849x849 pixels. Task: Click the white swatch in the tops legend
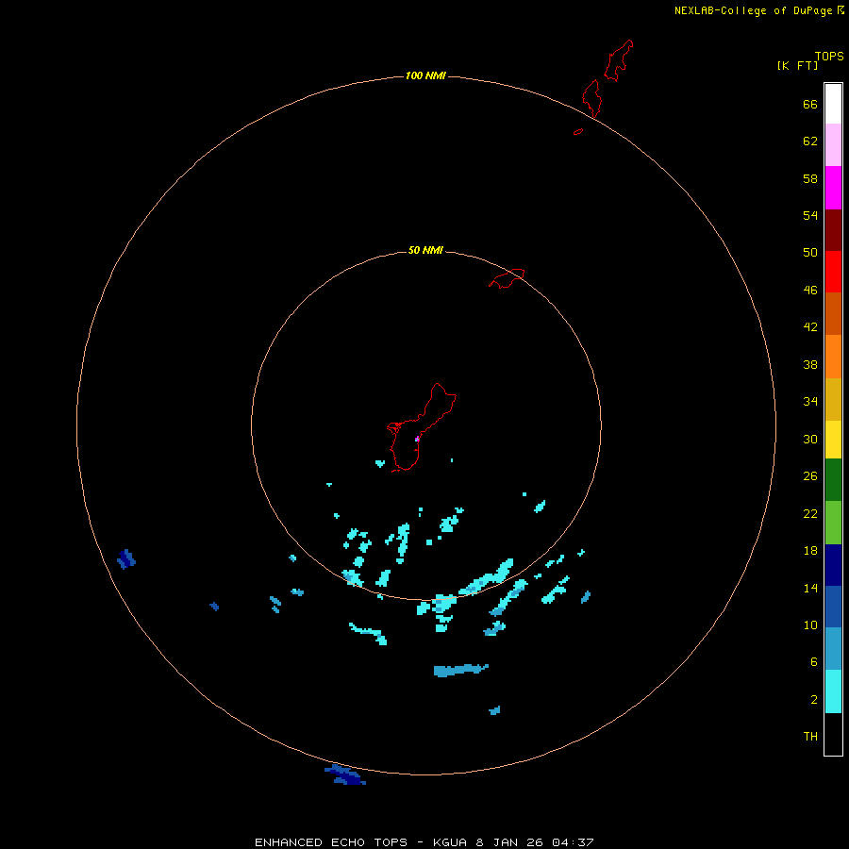pyautogui.click(x=833, y=104)
